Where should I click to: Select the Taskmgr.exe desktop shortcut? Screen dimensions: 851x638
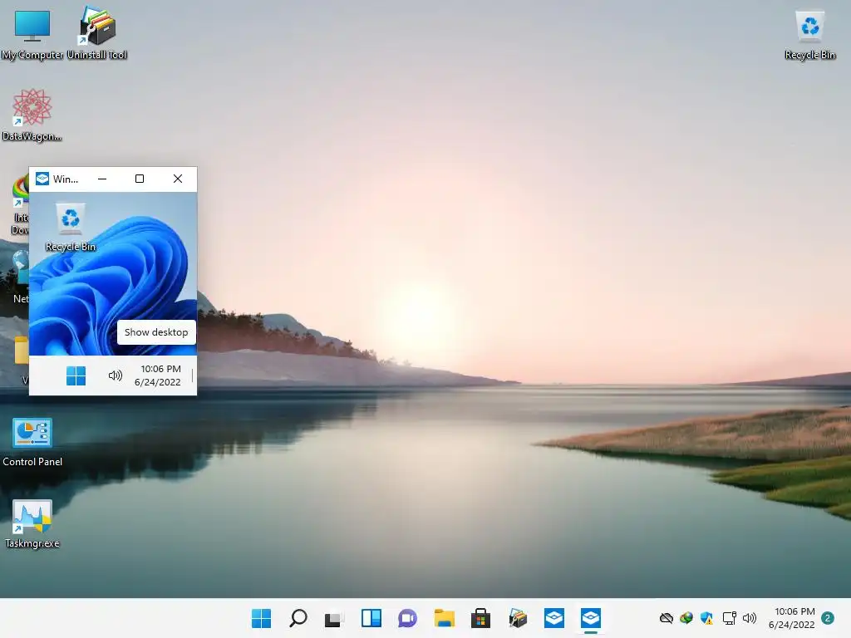(32, 523)
